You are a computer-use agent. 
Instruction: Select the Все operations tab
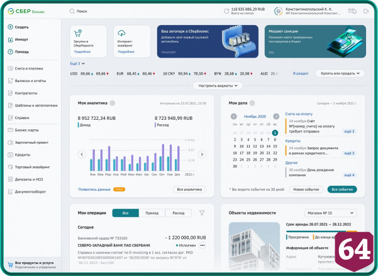126,213
